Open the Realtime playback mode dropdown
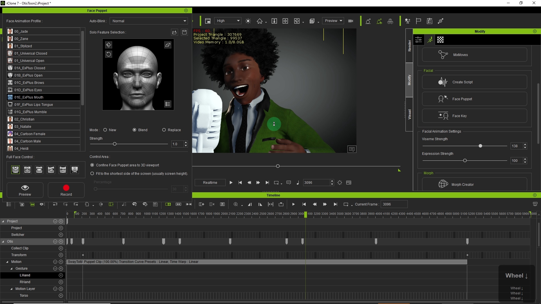The height and width of the screenshot is (304, 541). 210,182
